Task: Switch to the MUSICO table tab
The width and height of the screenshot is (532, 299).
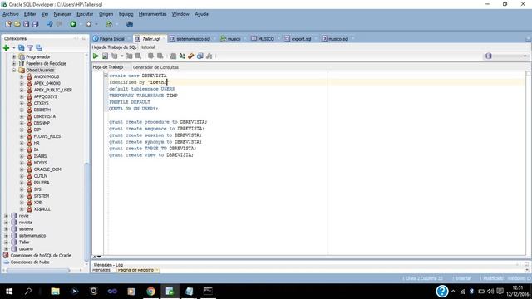Action: [265, 39]
